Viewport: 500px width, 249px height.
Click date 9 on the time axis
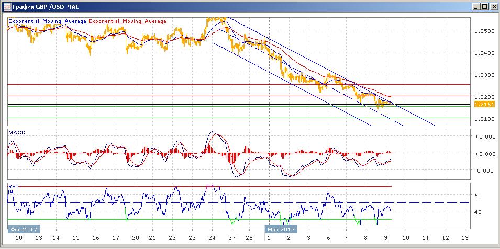(385, 238)
